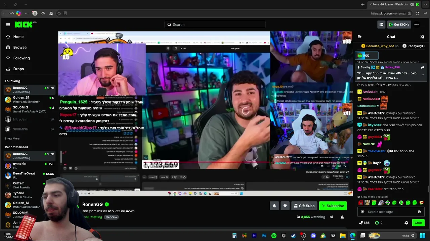430x241 pixels.
Task: Open the Copilot icon in browser toolbar
Action: pyautogui.click(x=18, y=13)
